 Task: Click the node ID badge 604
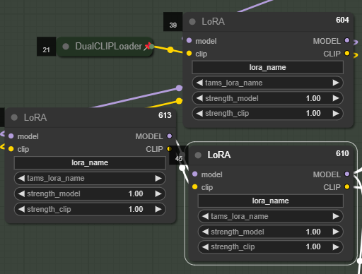click(342, 20)
